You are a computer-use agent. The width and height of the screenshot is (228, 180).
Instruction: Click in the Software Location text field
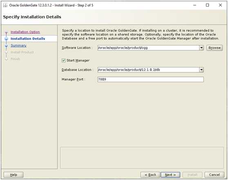[x=148, y=48]
